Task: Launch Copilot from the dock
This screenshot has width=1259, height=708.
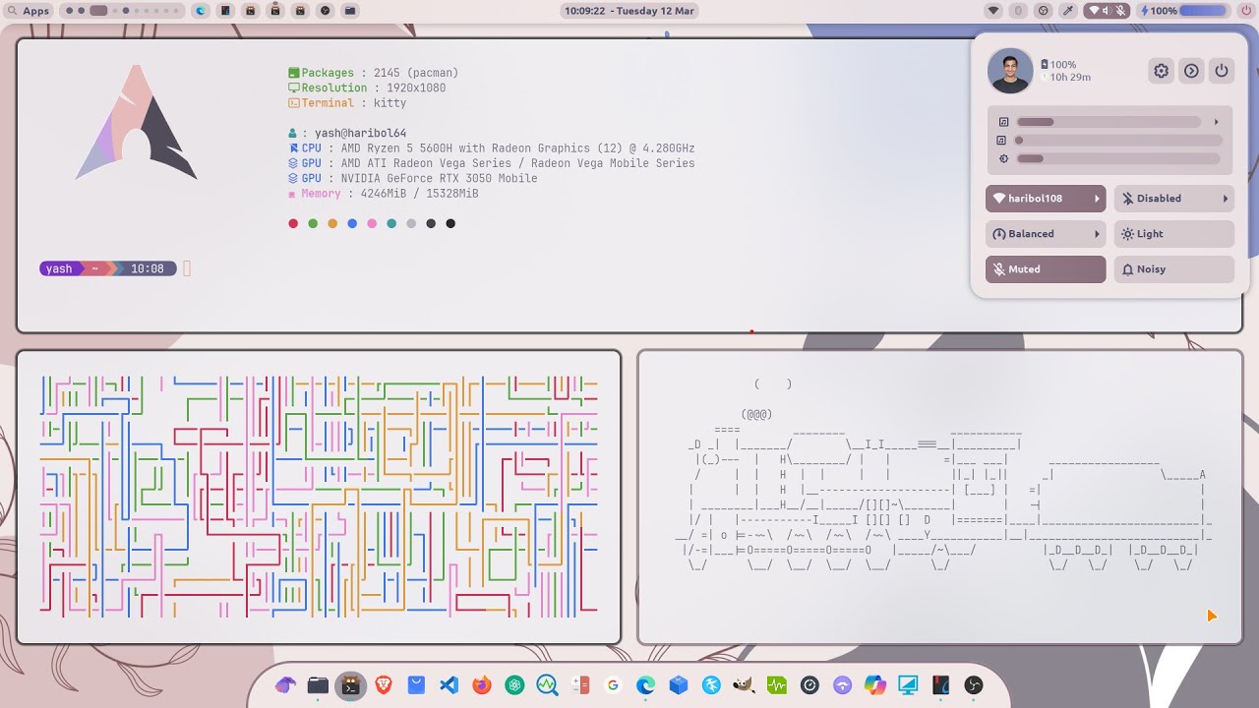Action: 875,685
